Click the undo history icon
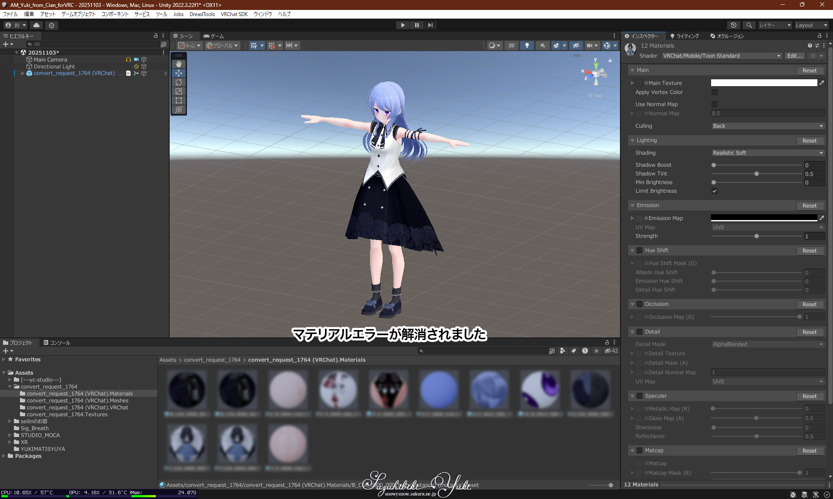The height and width of the screenshot is (499, 833). pyautogui.click(x=733, y=25)
